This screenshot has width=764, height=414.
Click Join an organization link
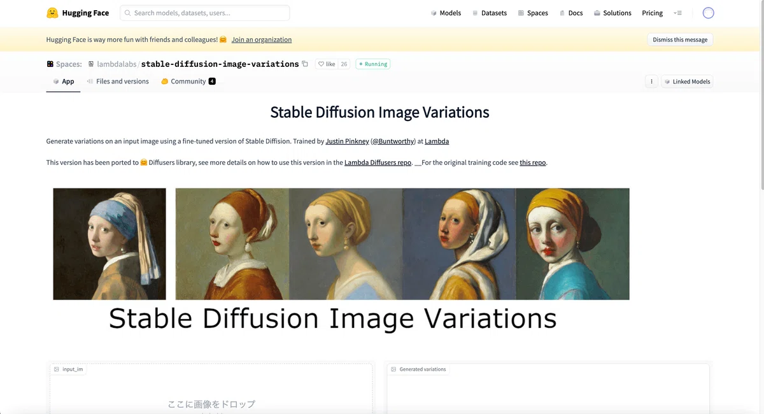click(x=262, y=39)
